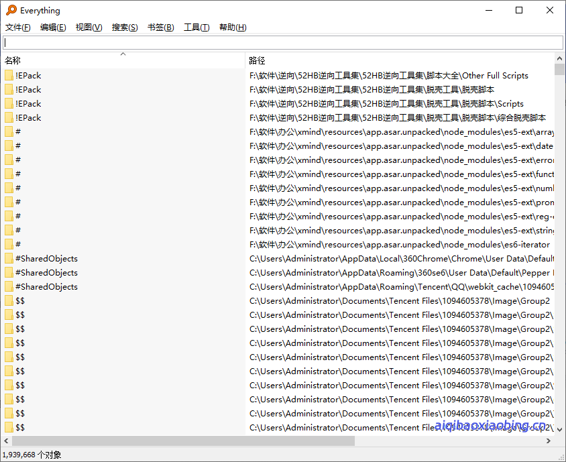Click the horizontal scrollbar right arrow

point(549,441)
